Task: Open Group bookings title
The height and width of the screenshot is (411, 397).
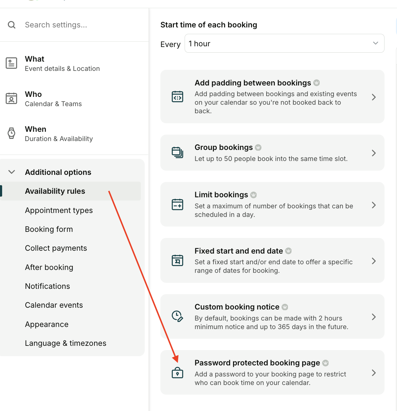Action: point(224,147)
